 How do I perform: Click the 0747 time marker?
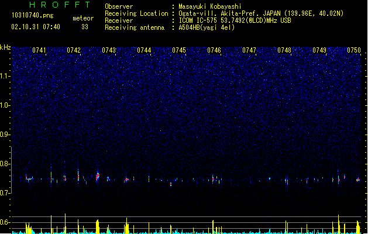[x=249, y=50]
